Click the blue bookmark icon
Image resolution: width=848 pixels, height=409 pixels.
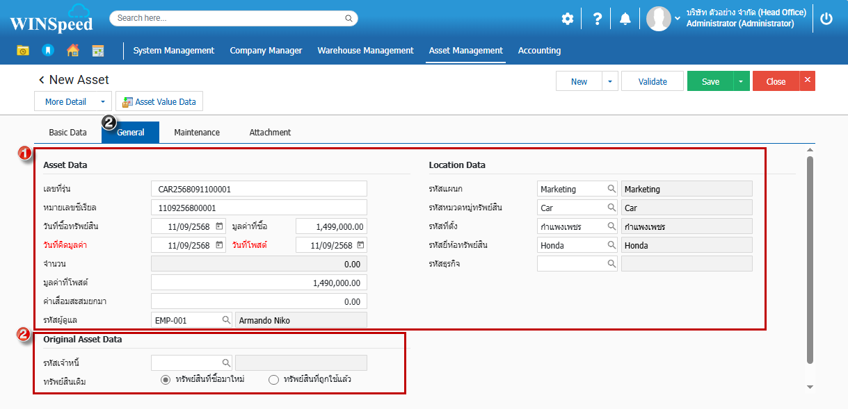(47, 50)
